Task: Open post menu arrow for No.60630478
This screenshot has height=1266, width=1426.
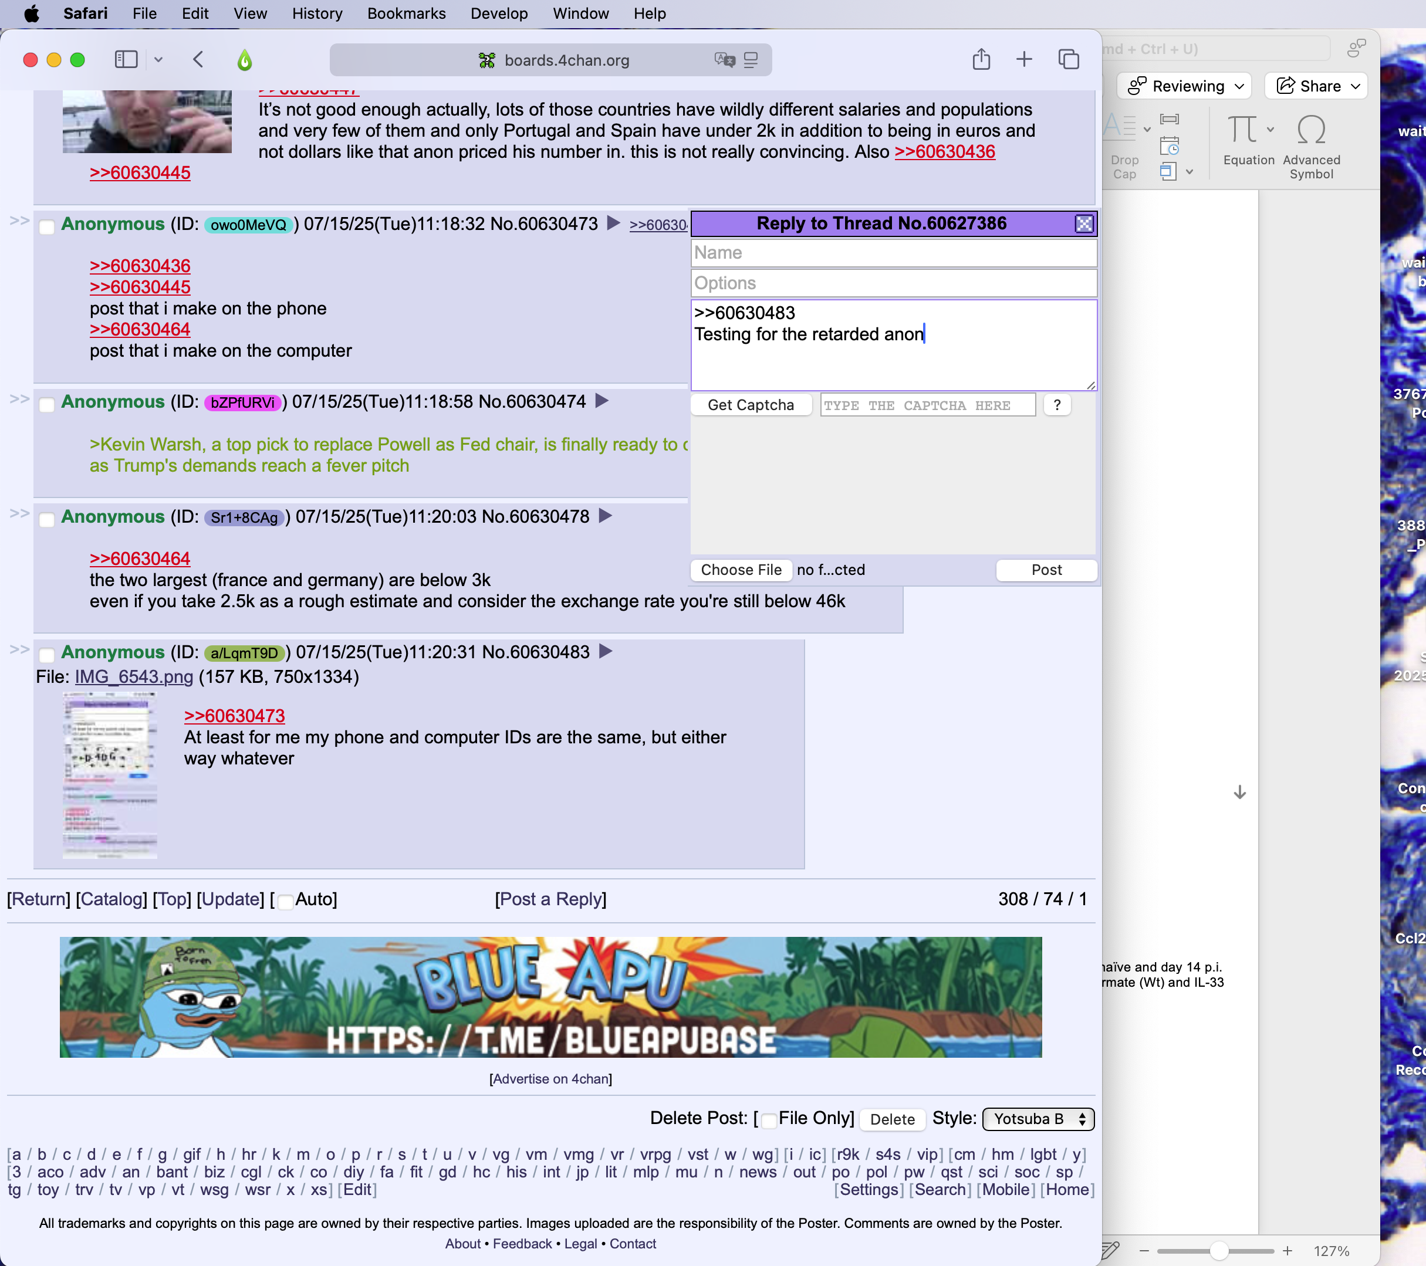Action: tap(605, 516)
